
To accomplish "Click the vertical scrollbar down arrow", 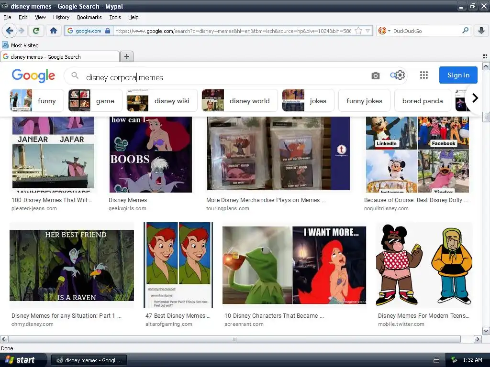I will 486,331.
